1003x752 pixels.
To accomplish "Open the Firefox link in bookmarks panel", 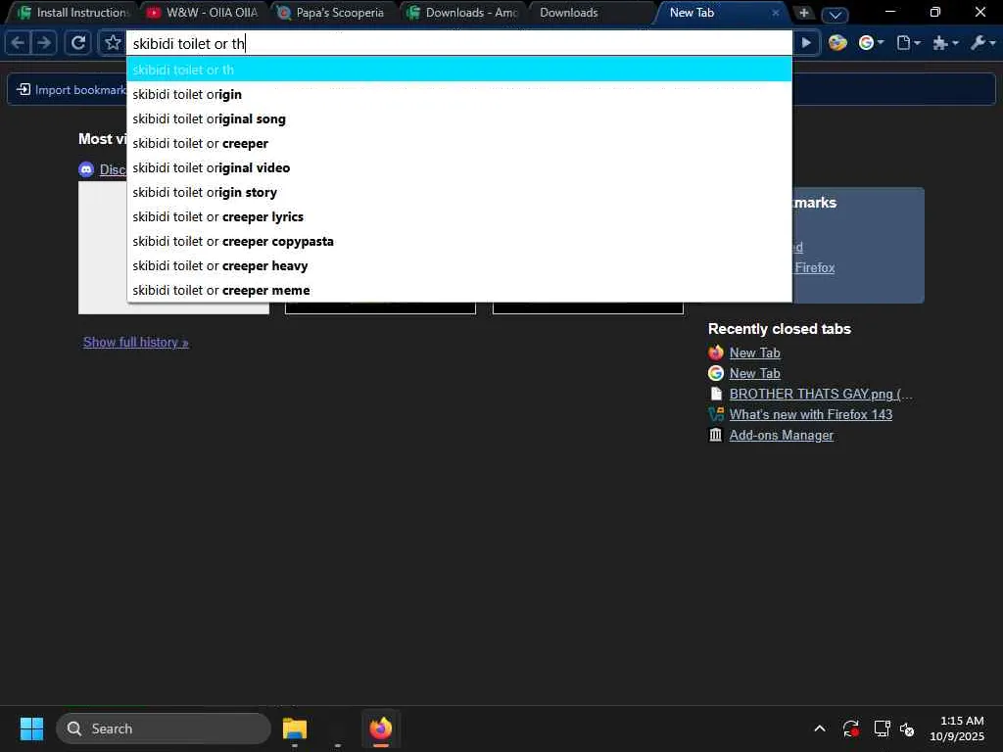I will (814, 268).
